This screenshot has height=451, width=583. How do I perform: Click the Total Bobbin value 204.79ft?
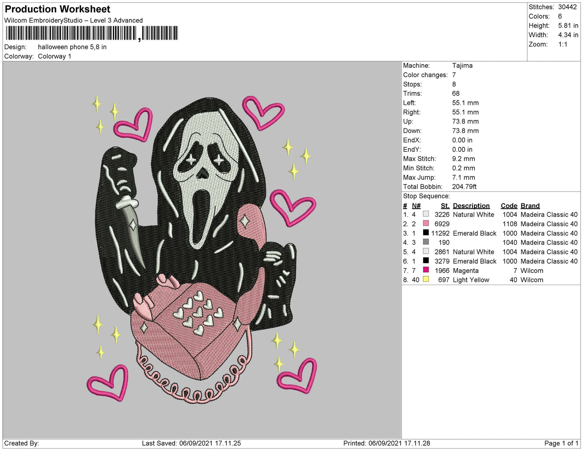tap(464, 187)
